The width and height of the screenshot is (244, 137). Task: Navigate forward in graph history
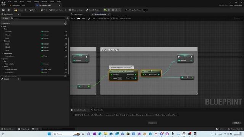point(83,19)
